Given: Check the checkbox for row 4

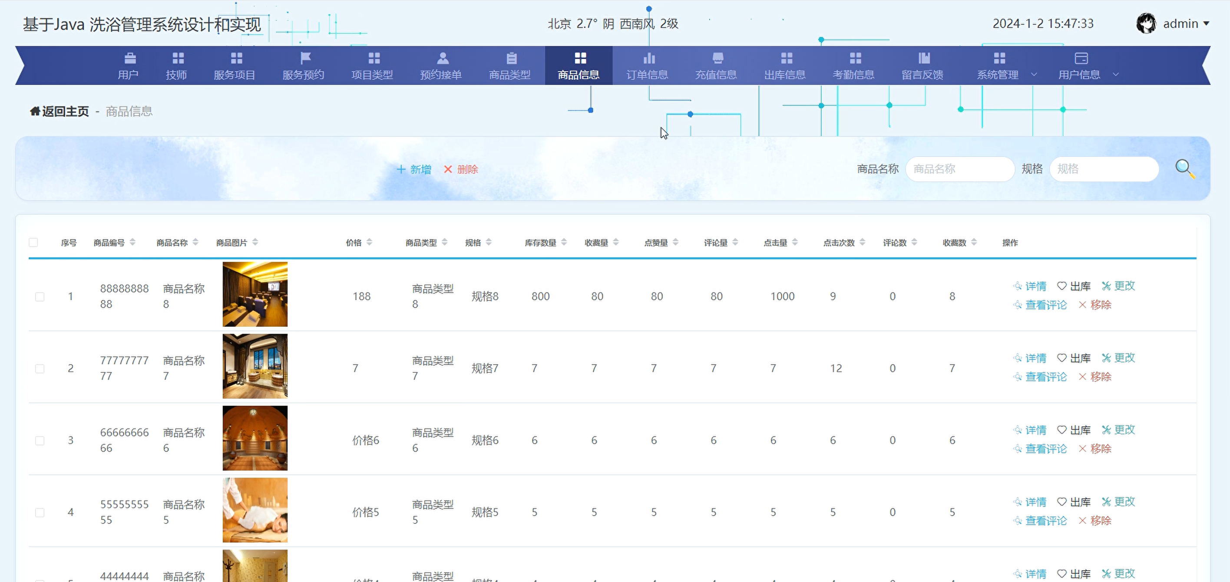Looking at the screenshot, I should [40, 513].
